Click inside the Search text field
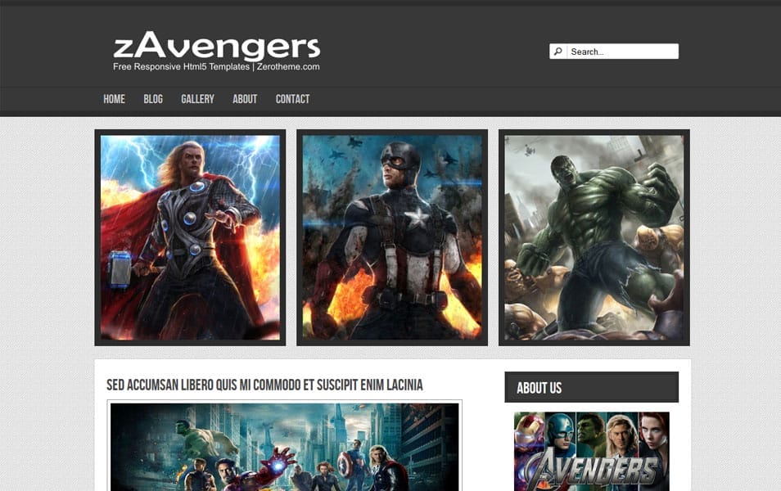Screen dimensions: 781x491 point(624,50)
